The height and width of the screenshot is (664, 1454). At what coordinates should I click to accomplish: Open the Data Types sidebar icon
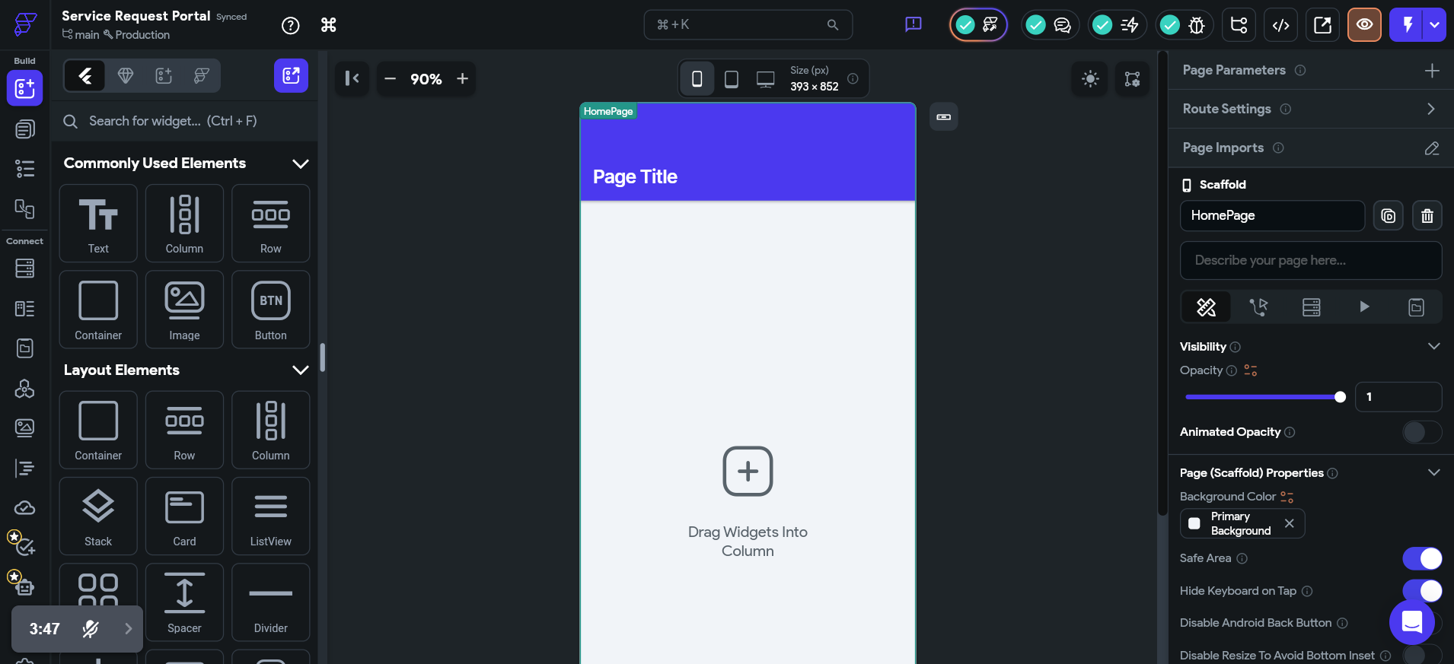coord(24,308)
